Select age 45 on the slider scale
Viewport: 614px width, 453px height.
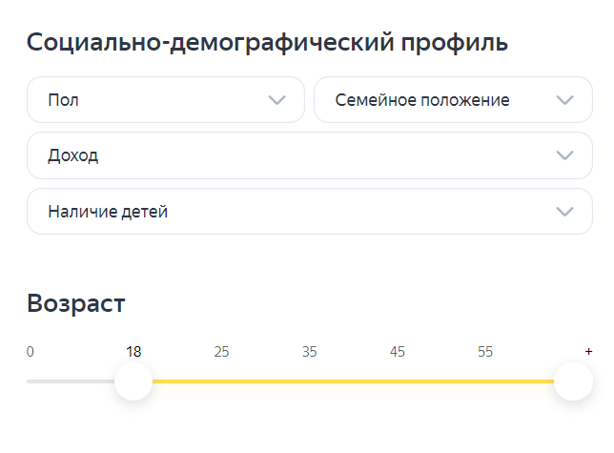point(397,352)
